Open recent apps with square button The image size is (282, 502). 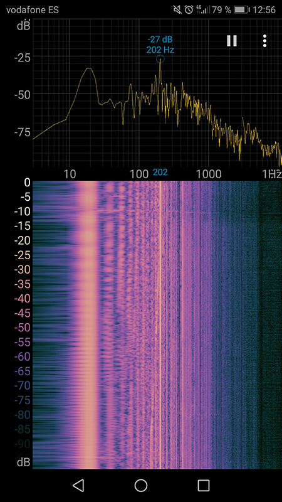click(203, 485)
